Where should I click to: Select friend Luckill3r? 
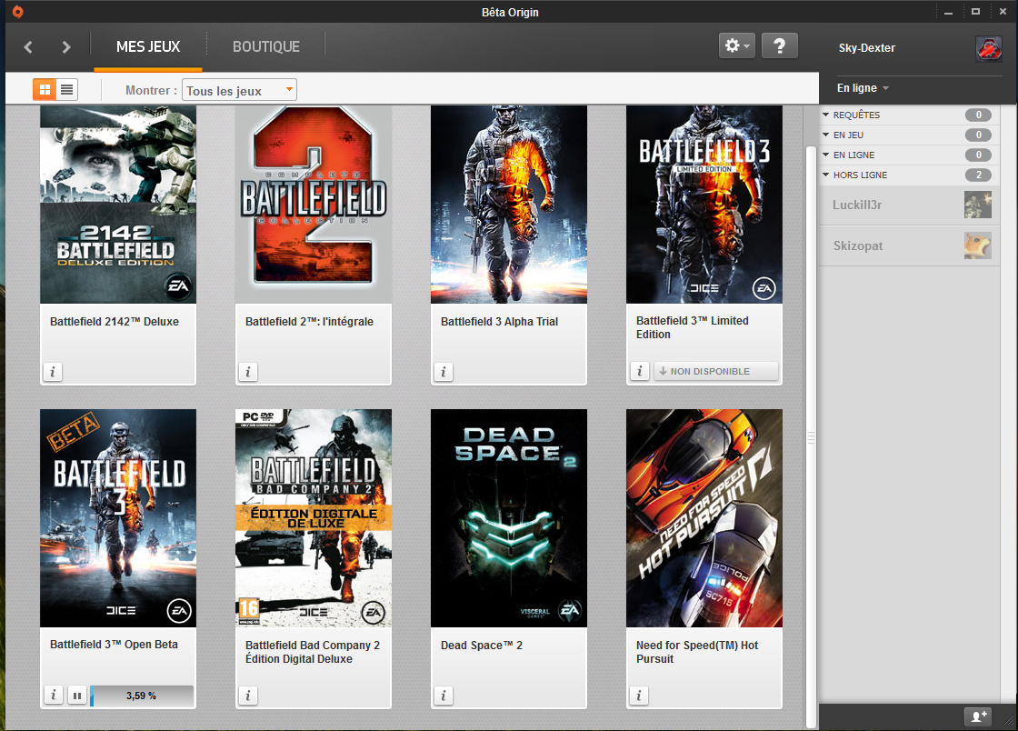point(909,205)
